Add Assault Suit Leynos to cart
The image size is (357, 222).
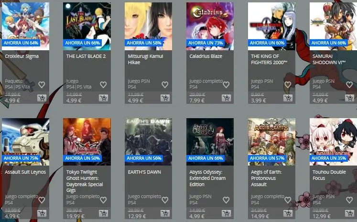pos(42,213)
